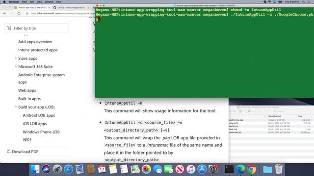
Task: Open iOS LOB apps article
Action: tap(35, 124)
